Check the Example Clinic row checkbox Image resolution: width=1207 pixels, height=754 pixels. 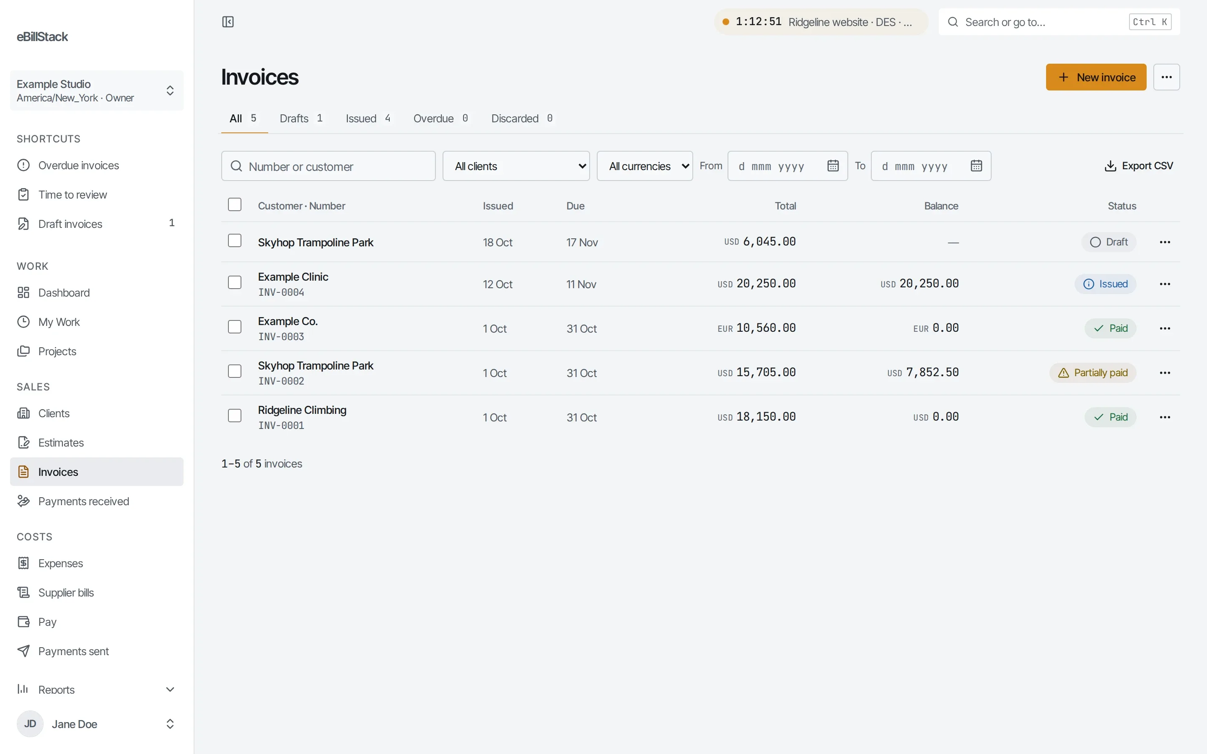click(234, 283)
